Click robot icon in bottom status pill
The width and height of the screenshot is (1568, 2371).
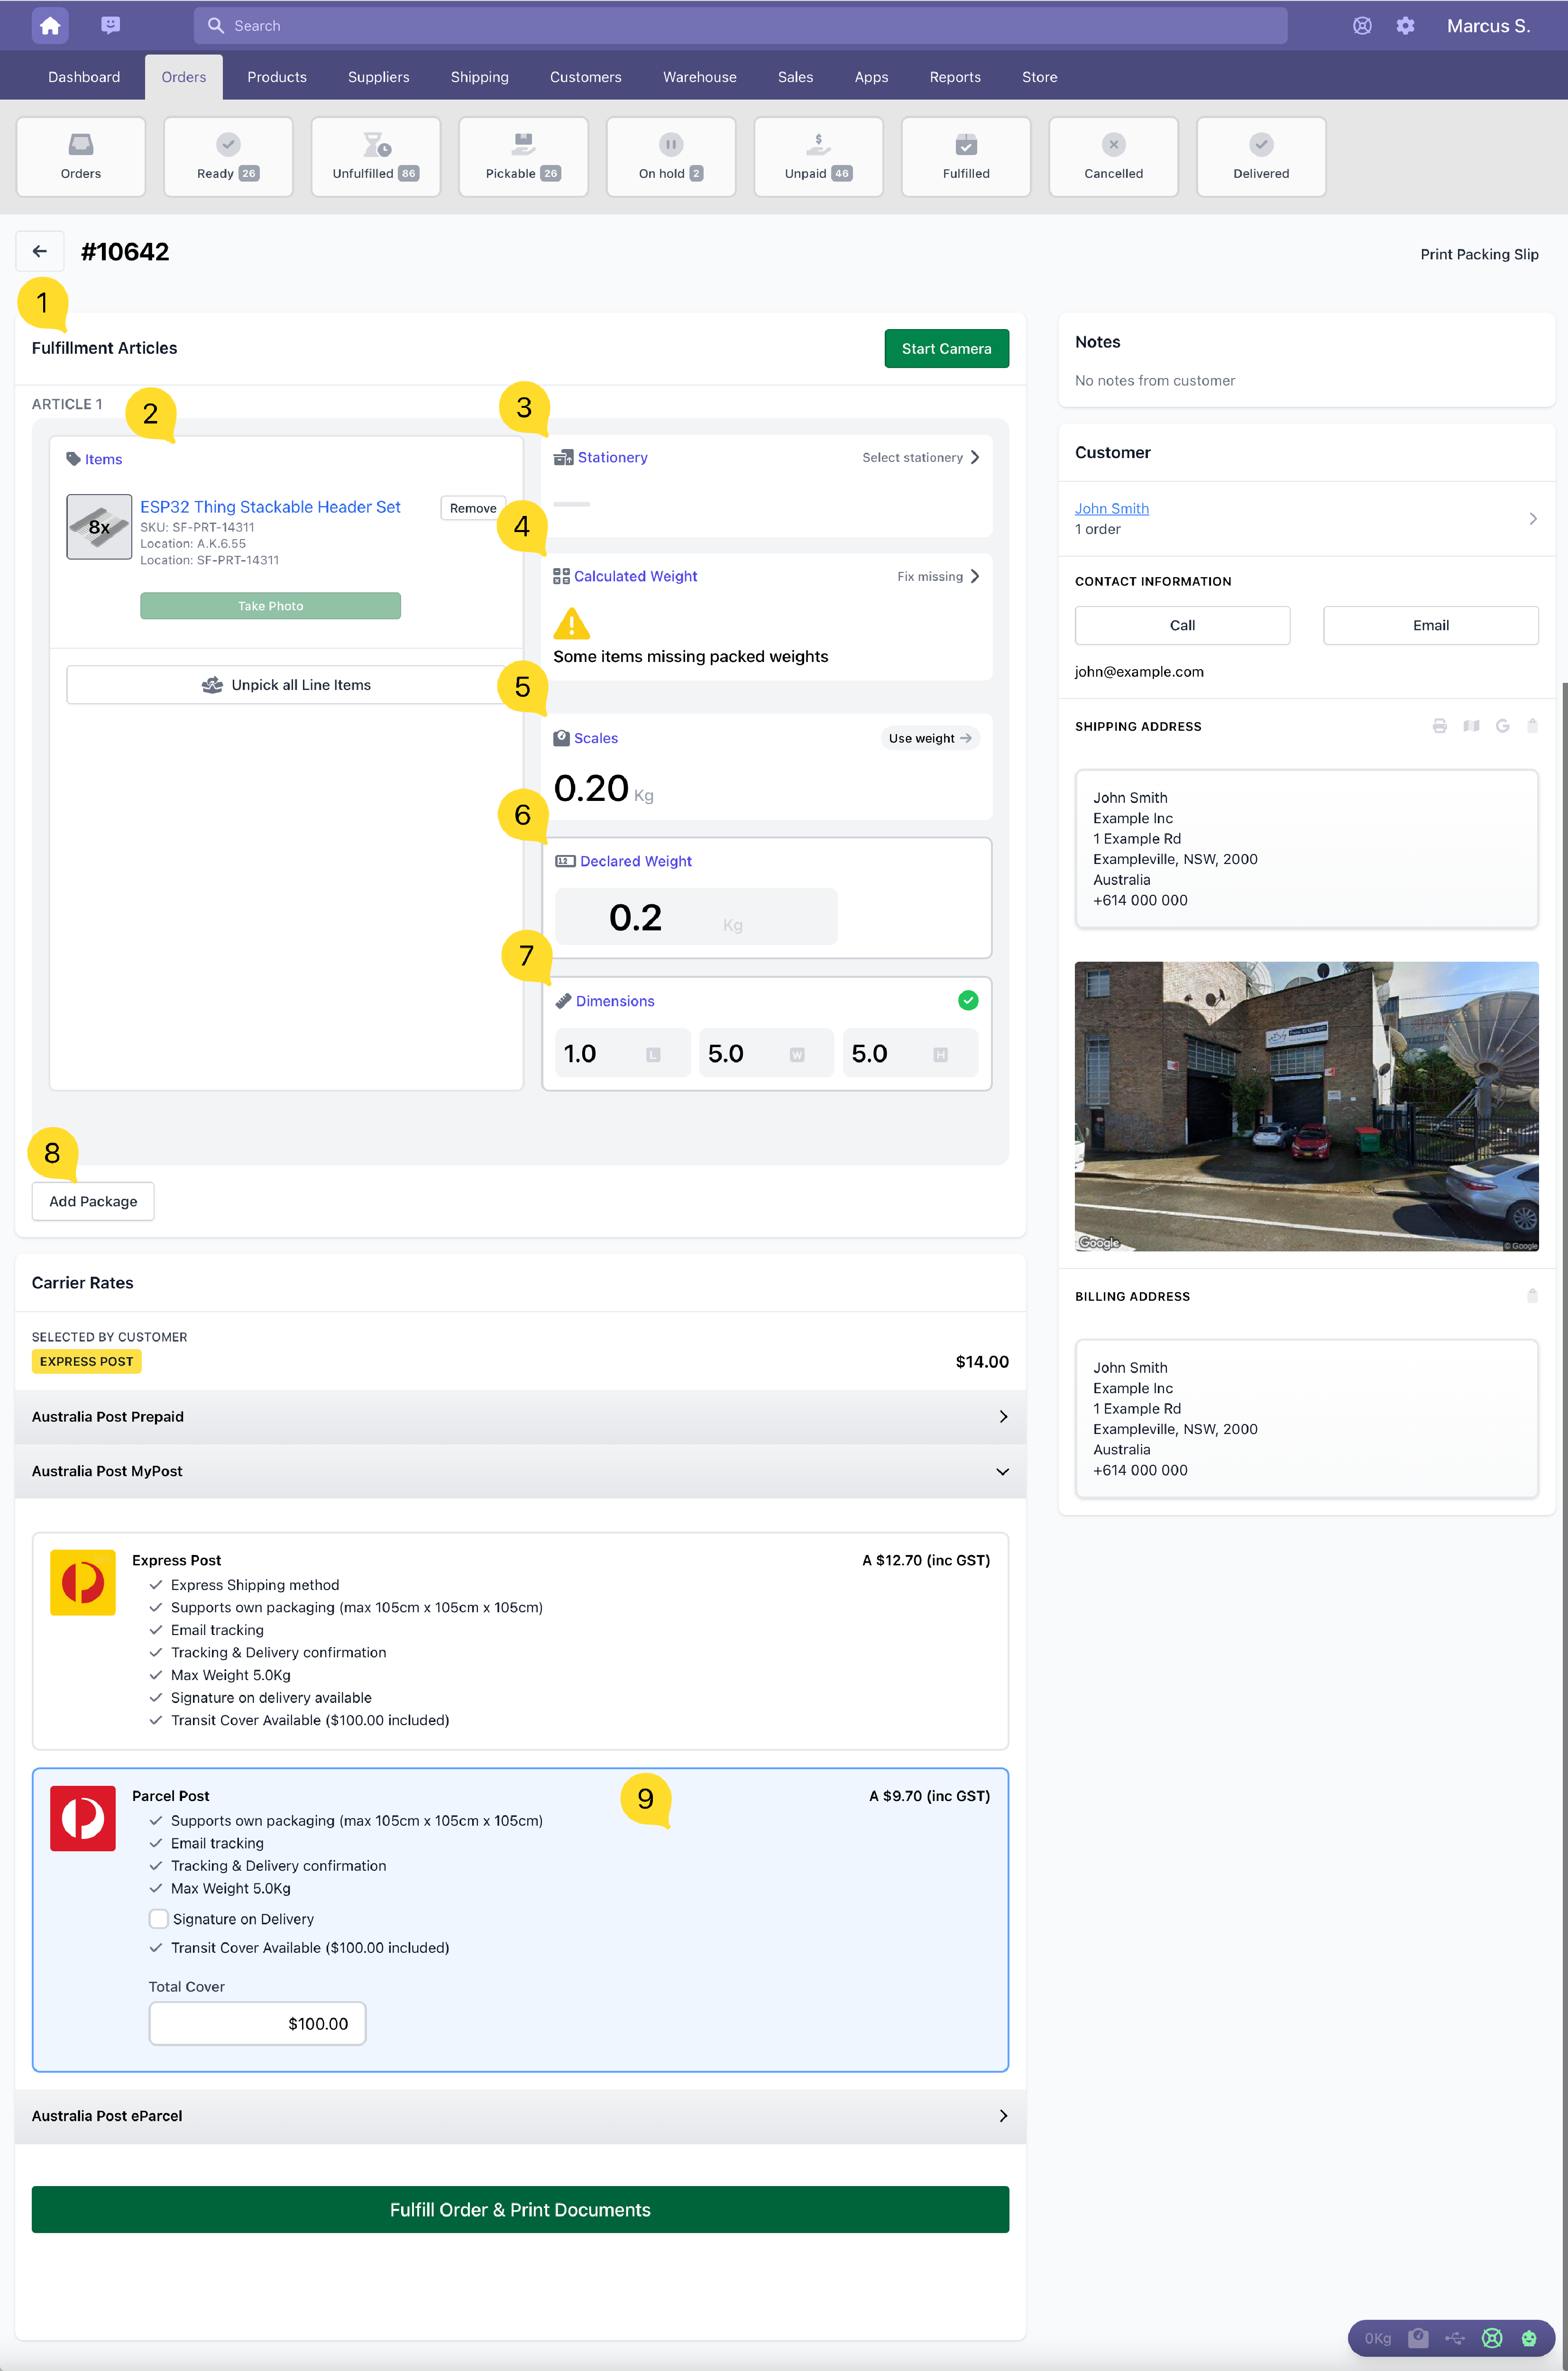[1528, 2338]
